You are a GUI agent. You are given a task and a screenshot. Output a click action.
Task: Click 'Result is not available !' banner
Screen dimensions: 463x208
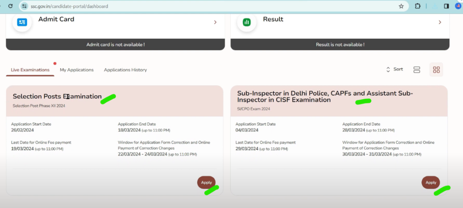click(340, 45)
